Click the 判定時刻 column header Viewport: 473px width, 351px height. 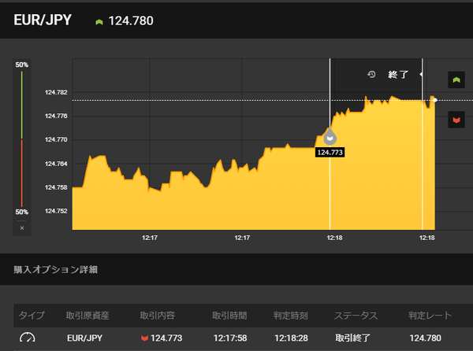pos(290,315)
